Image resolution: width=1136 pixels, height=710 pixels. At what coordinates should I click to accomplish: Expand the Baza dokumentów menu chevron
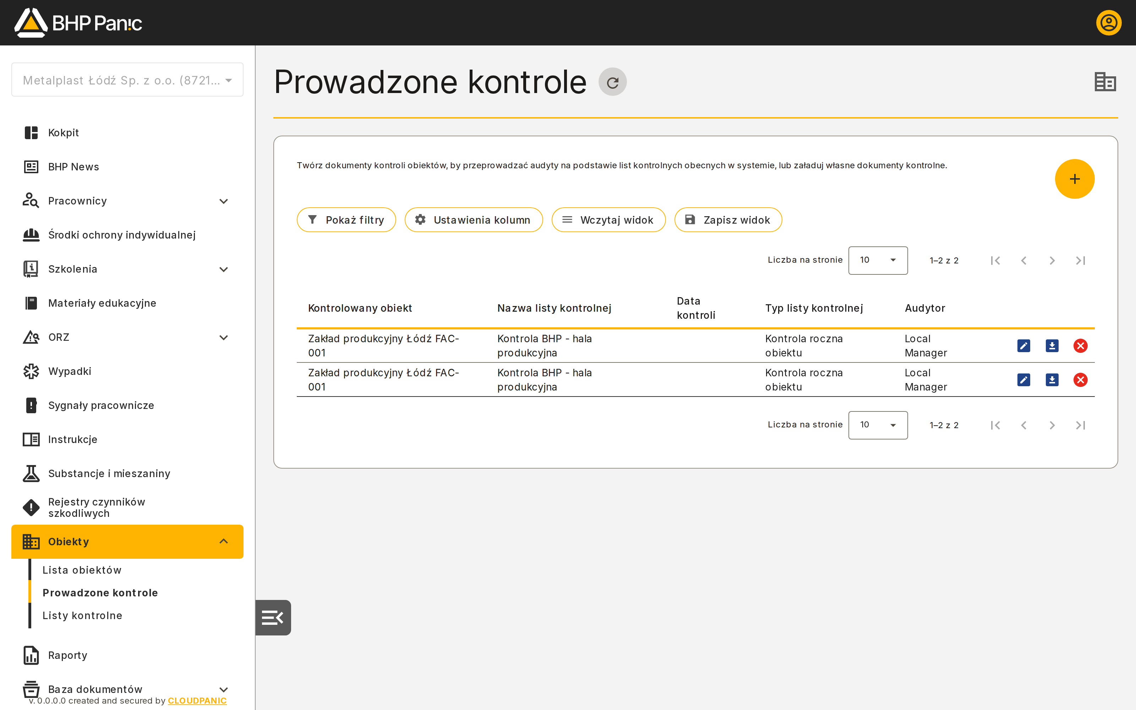click(x=223, y=689)
